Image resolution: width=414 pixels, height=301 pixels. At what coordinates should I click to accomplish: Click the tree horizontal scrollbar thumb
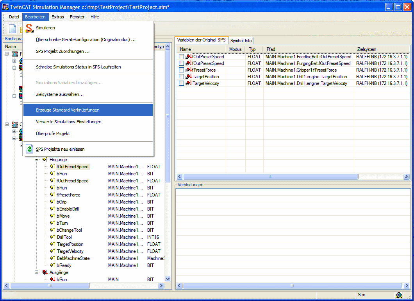click(50, 286)
